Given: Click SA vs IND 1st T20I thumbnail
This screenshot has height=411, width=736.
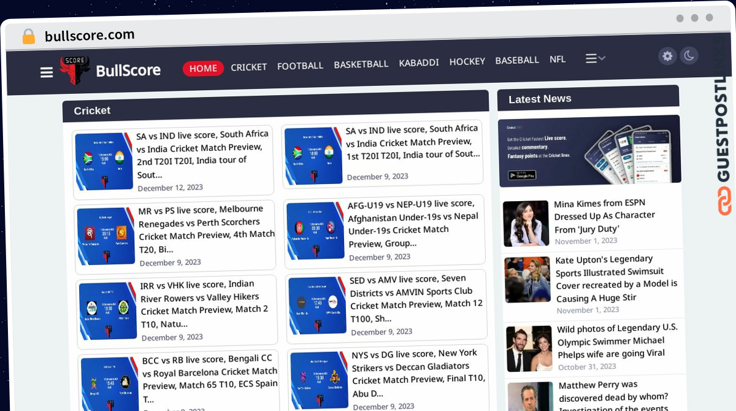Looking at the screenshot, I should coord(313,156).
